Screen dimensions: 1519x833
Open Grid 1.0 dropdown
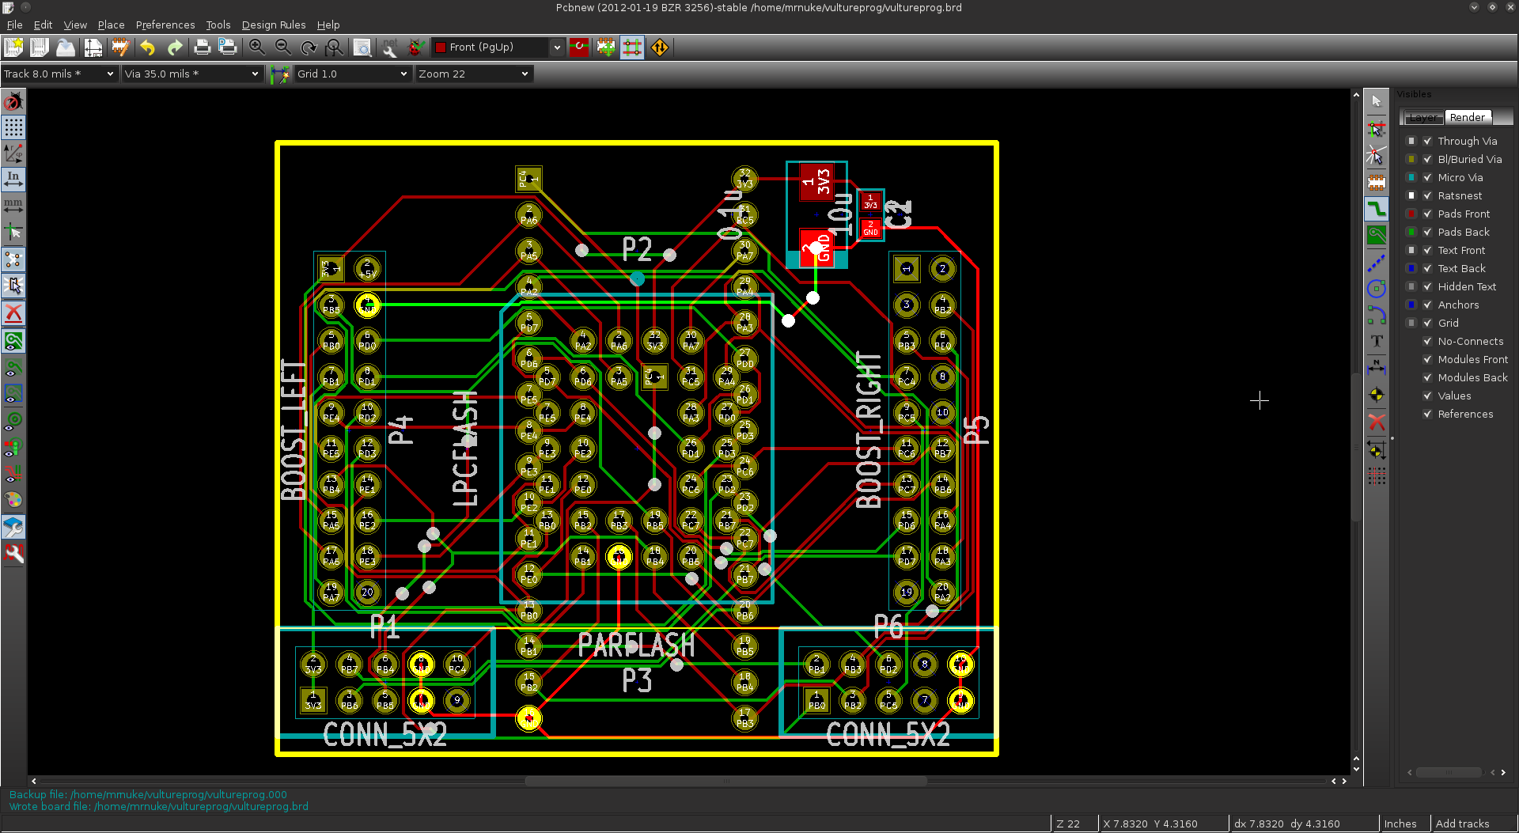click(353, 74)
